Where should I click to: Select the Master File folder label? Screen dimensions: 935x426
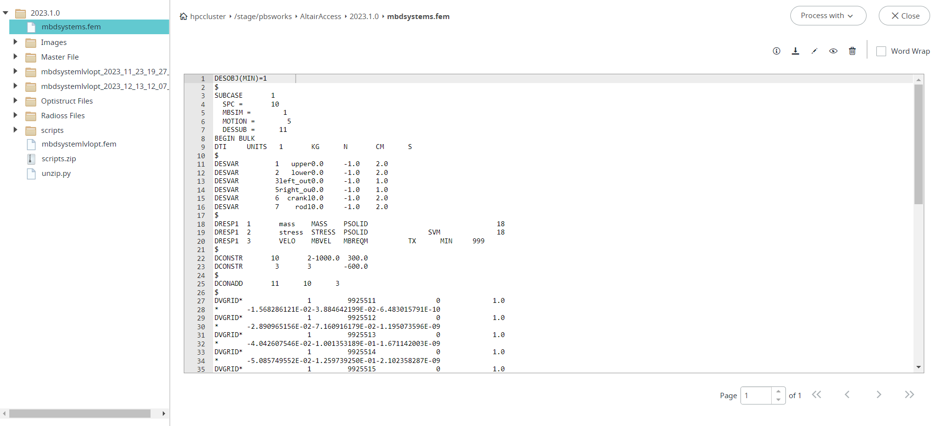coord(60,57)
